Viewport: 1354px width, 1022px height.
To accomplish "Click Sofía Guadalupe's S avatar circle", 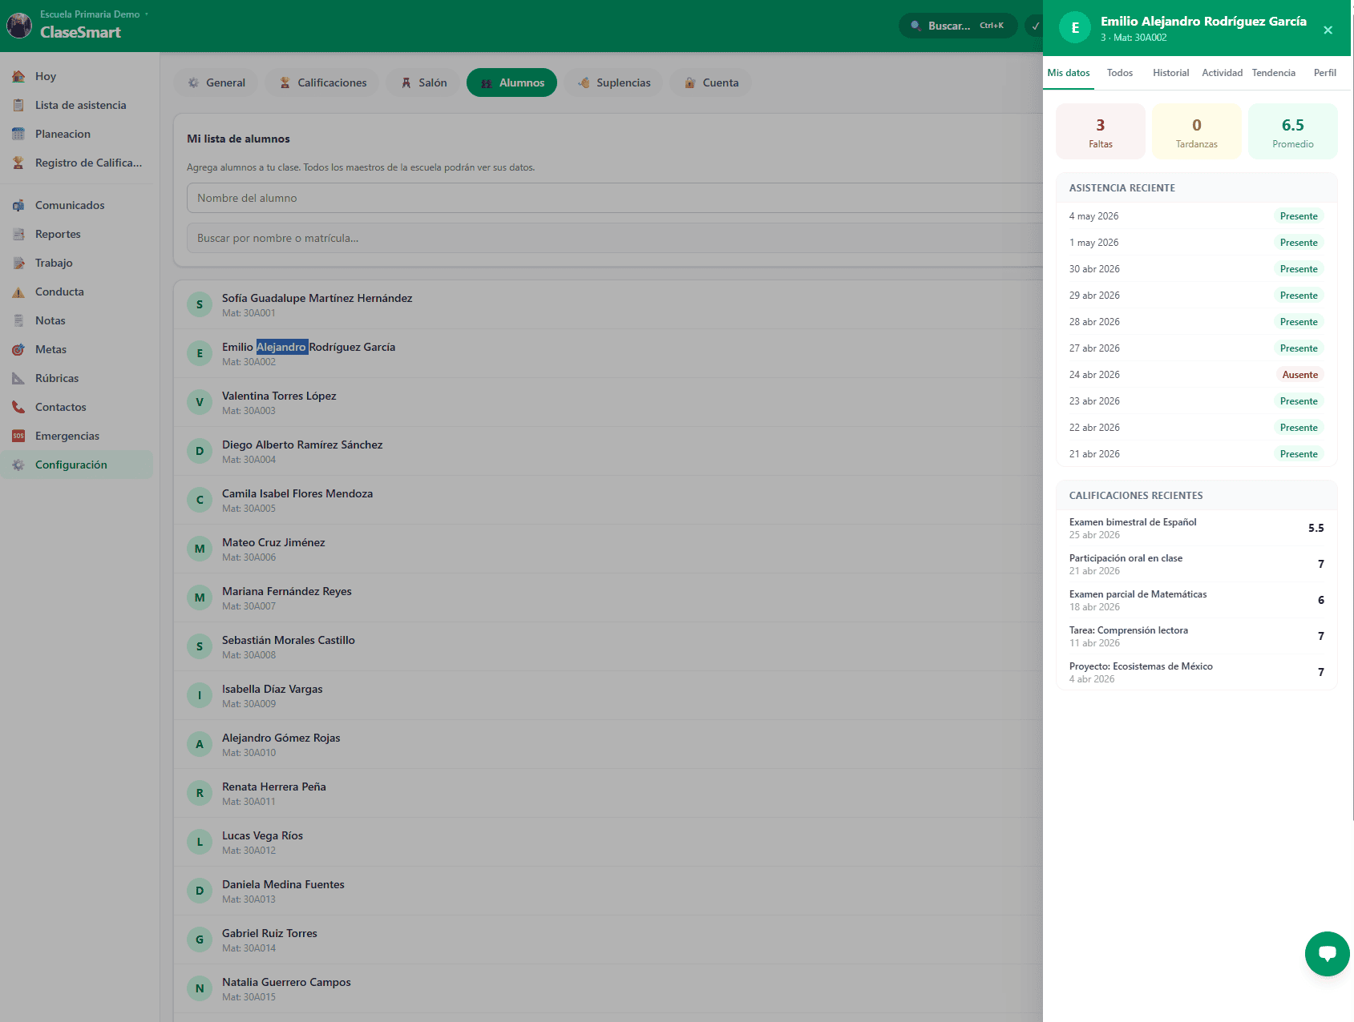I will click(200, 304).
